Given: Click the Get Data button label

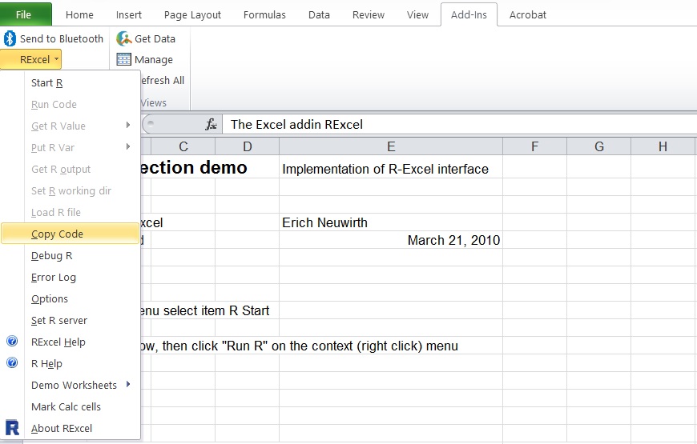Looking at the screenshot, I should click(155, 38).
